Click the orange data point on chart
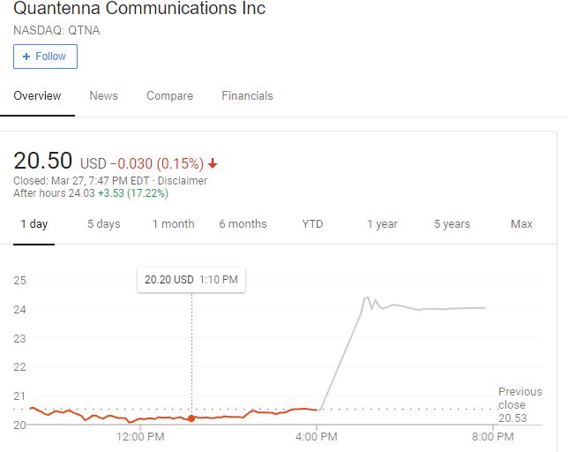Viewport: 568px width, 452px height. point(191,418)
